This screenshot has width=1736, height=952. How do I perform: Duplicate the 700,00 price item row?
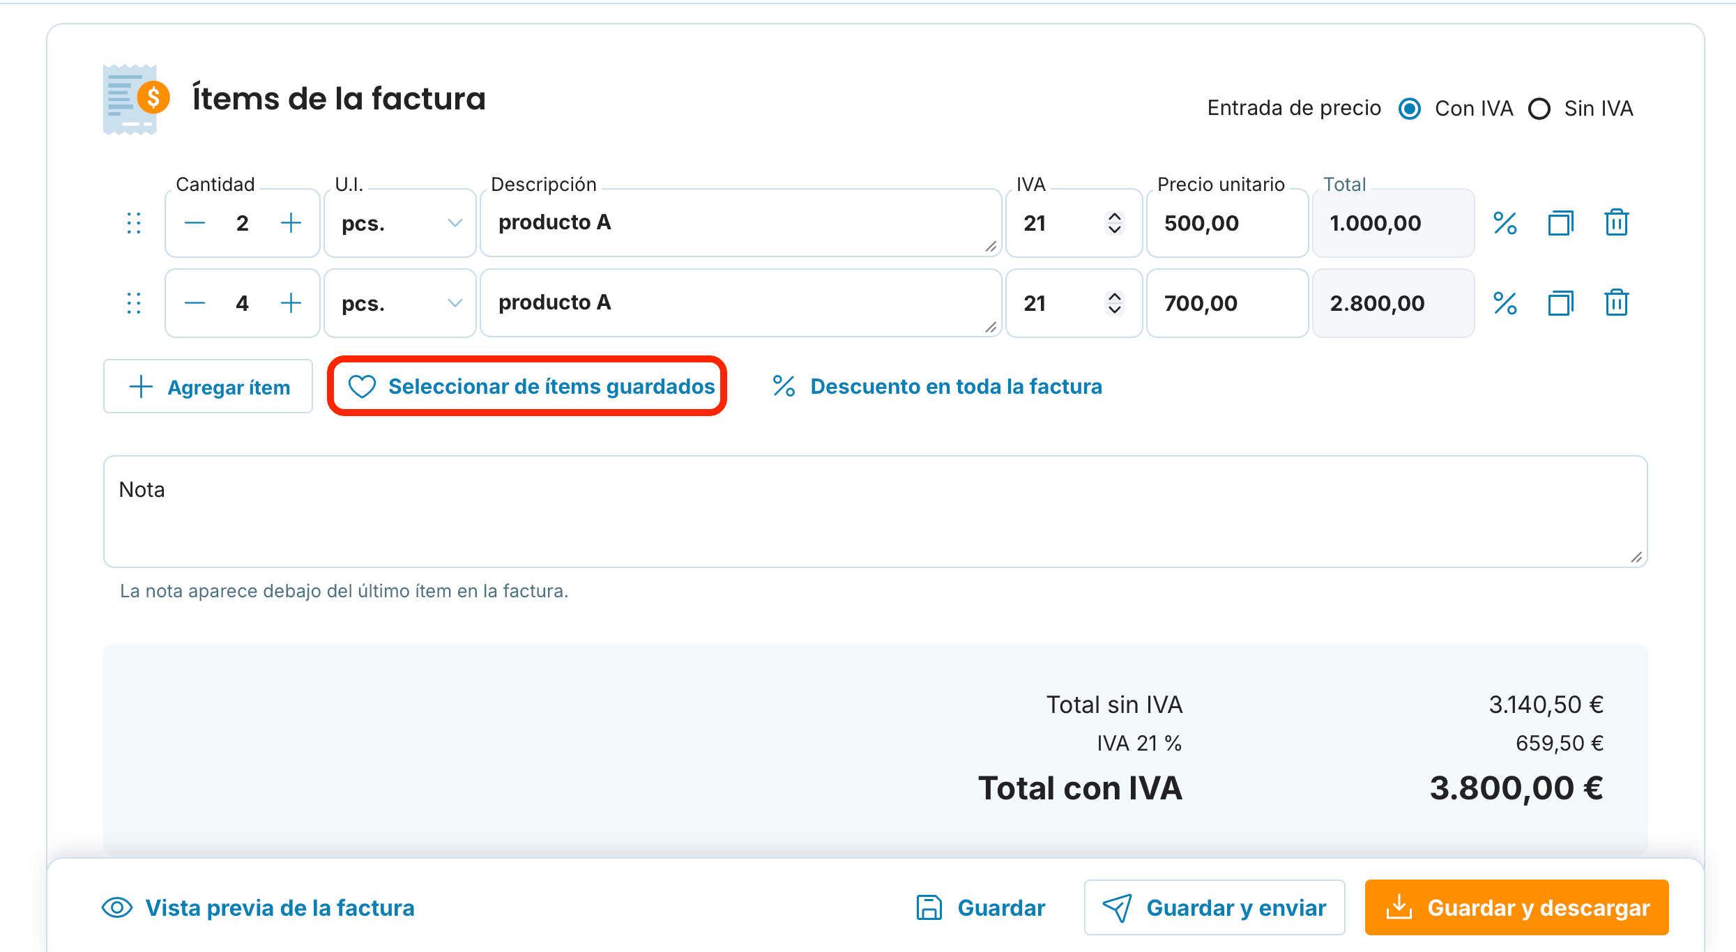point(1561,303)
